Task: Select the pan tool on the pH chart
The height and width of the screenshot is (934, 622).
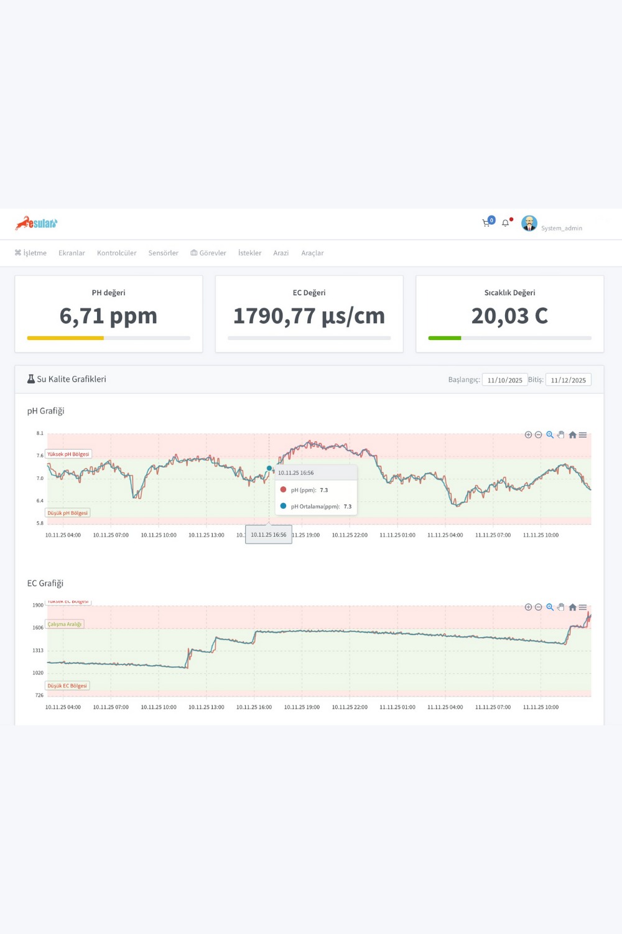Action: point(560,435)
